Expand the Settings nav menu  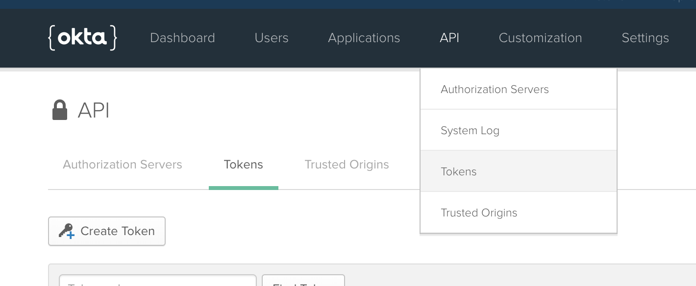pos(645,38)
